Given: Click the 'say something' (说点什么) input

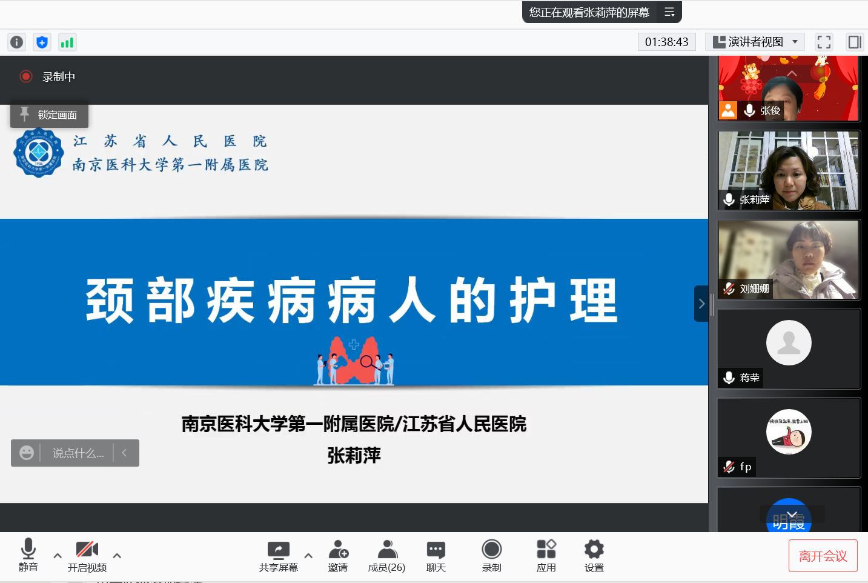Looking at the screenshot, I should pyautogui.click(x=78, y=453).
